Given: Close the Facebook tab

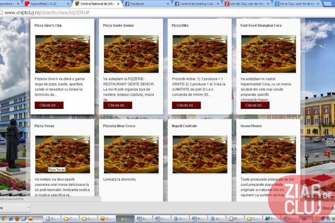Looking at the screenshot, I should (168, 4).
